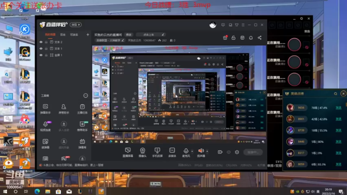Click the first ban slot circle 召唤师1
The width and height of the screenshot is (347, 195).
click(294, 45)
